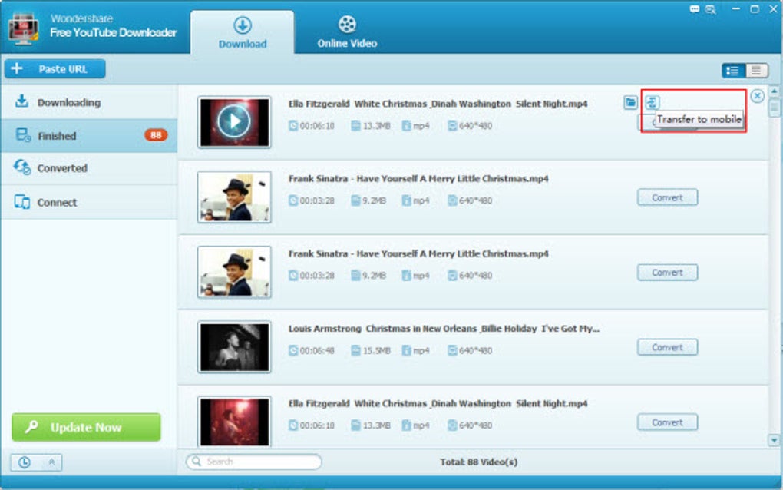Click the scheduler clock icon
This screenshot has width=783, height=490.
click(24, 462)
